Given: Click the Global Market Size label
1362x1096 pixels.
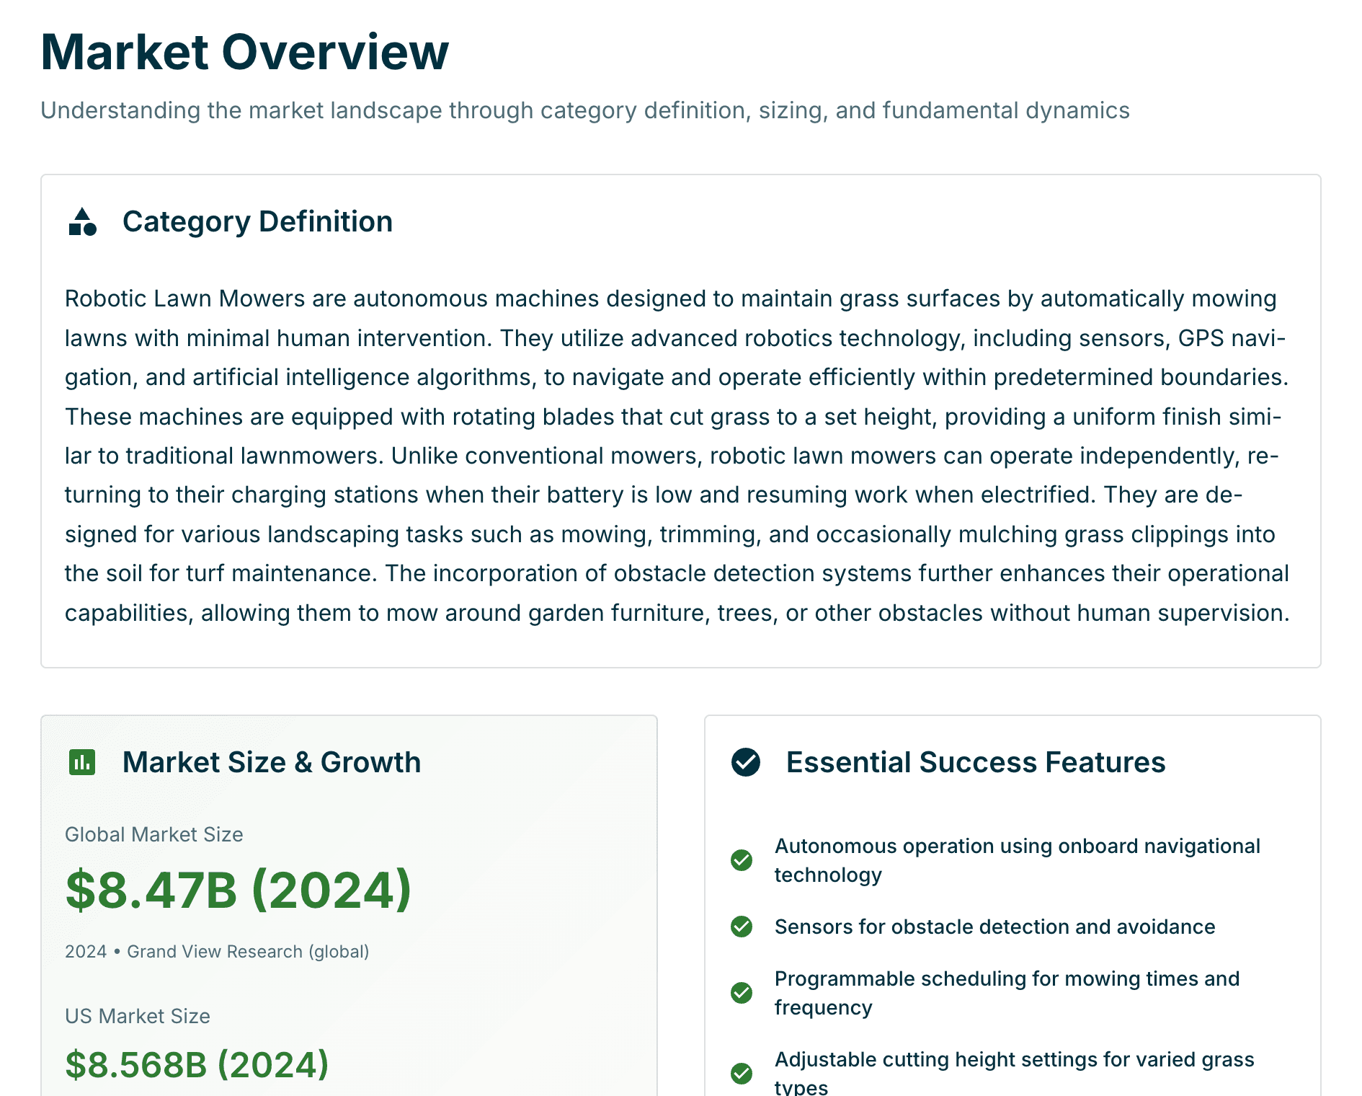Looking at the screenshot, I should [154, 834].
